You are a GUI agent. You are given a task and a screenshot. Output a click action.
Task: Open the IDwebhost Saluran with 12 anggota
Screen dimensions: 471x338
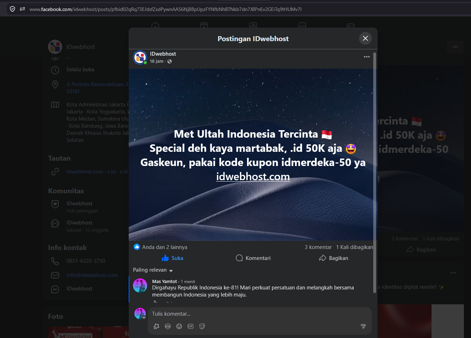pos(87,226)
